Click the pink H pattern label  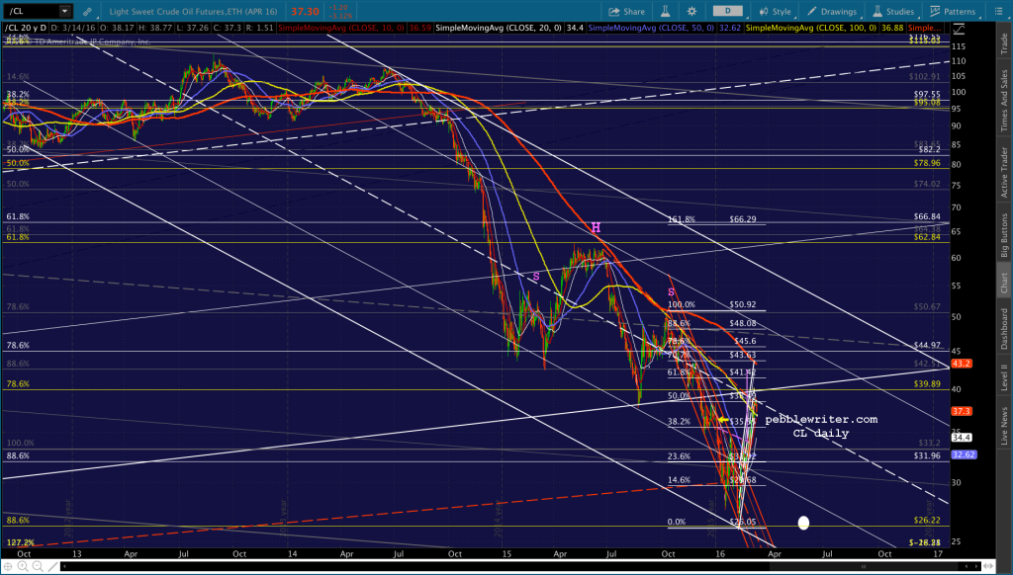click(x=596, y=228)
